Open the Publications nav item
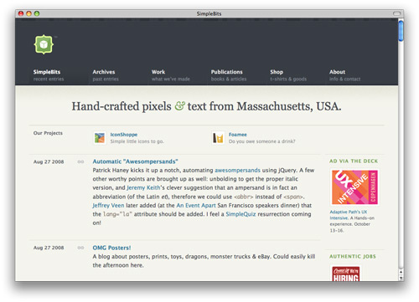419x302 pixels. [229, 75]
